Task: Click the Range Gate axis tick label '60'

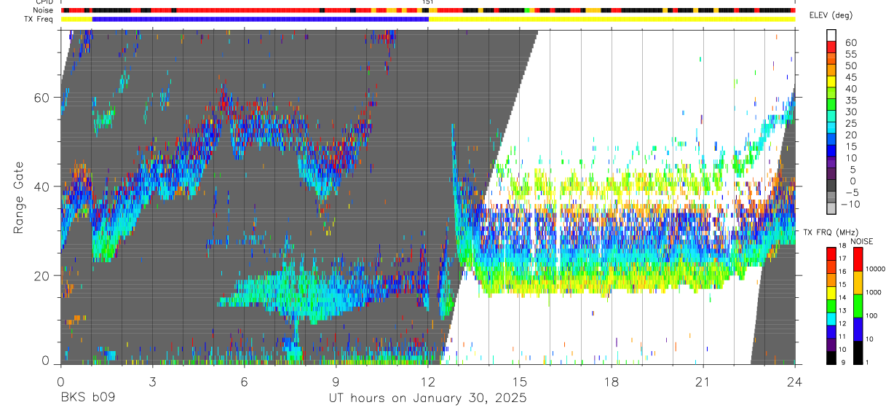Action: [42, 97]
